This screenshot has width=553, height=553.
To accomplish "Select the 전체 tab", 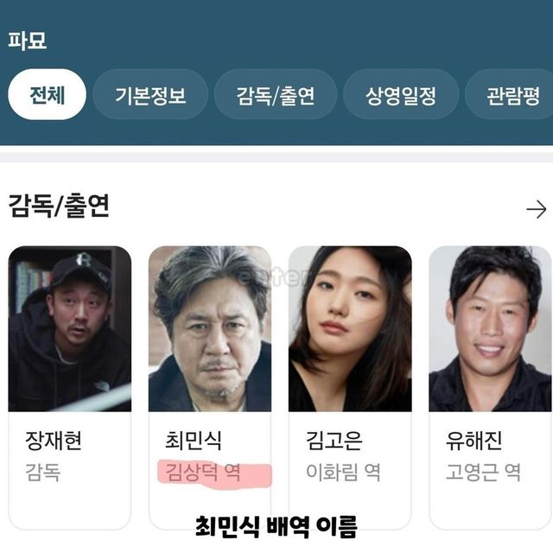I will [47, 94].
